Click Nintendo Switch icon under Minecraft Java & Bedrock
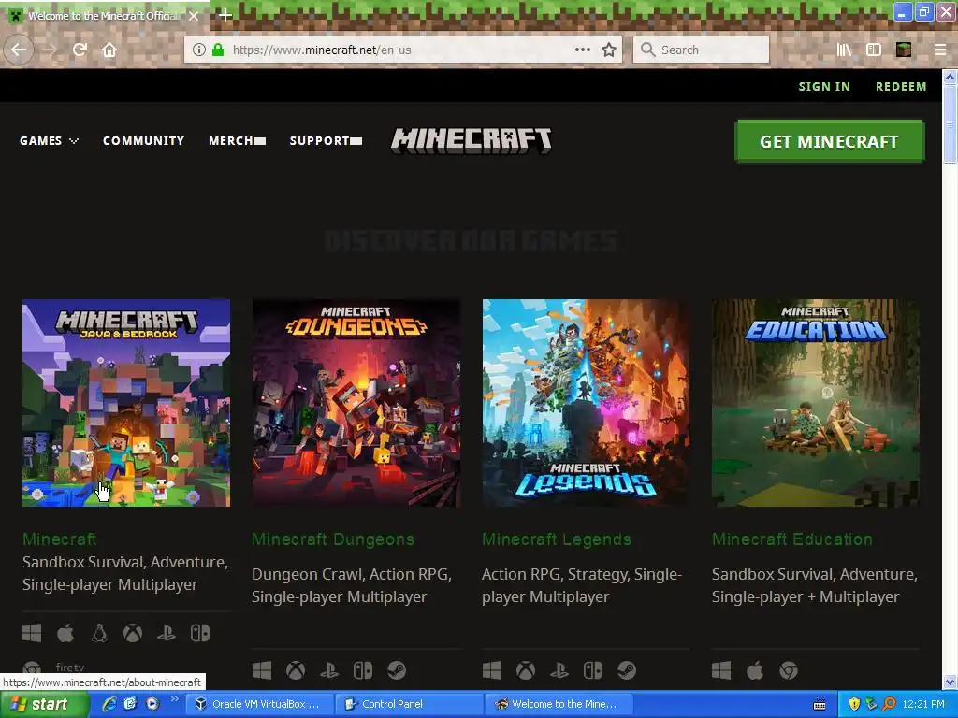The height and width of the screenshot is (718, 958). tap(200, 633)
